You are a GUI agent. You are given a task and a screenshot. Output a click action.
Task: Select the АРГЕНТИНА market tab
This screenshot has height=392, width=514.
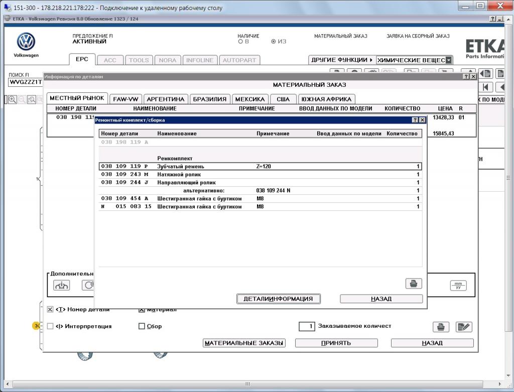click(166, 99)
